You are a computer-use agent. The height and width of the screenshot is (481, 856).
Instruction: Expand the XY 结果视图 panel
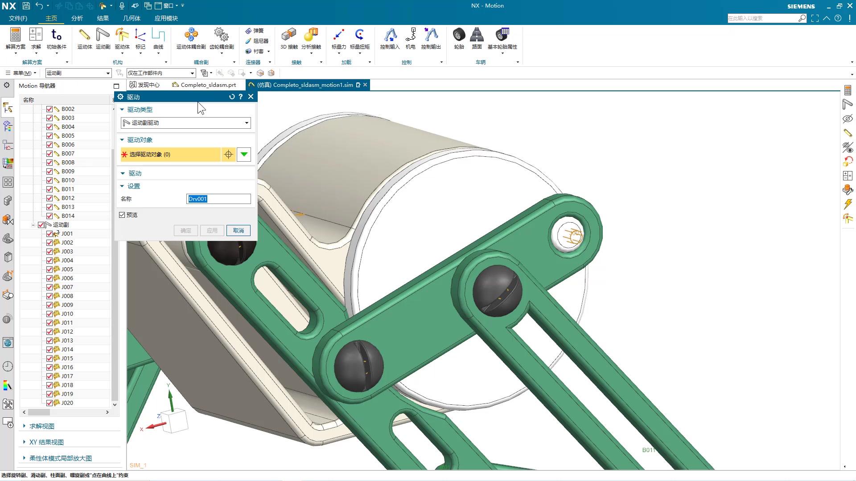[46, 442]
